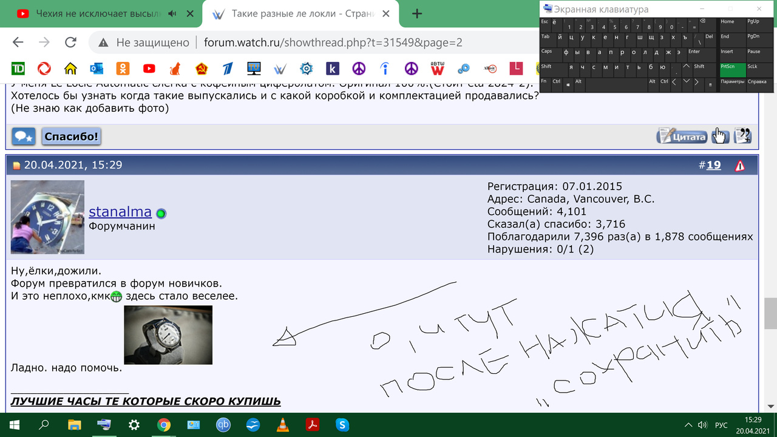The height and width of the screenshot is (437, 777).
Task: Open the stanalma user profile link
Action: 120,212
